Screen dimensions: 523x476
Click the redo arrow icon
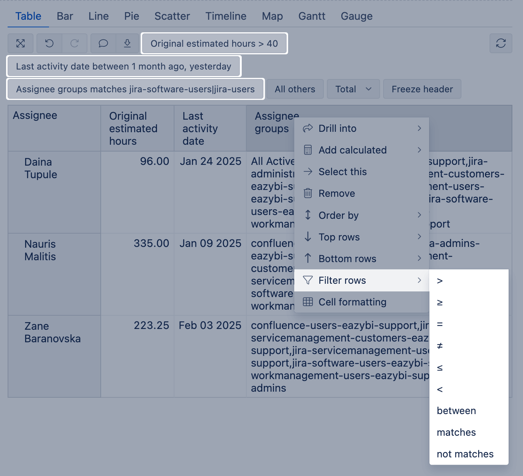pyautogui.click(x=74, y=43)
